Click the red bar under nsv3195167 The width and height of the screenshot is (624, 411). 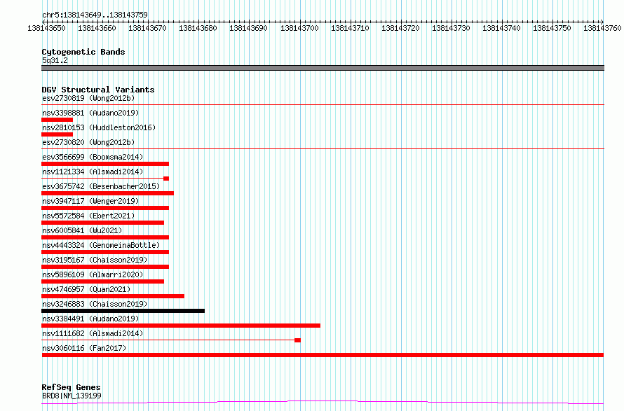pos(105,267)
